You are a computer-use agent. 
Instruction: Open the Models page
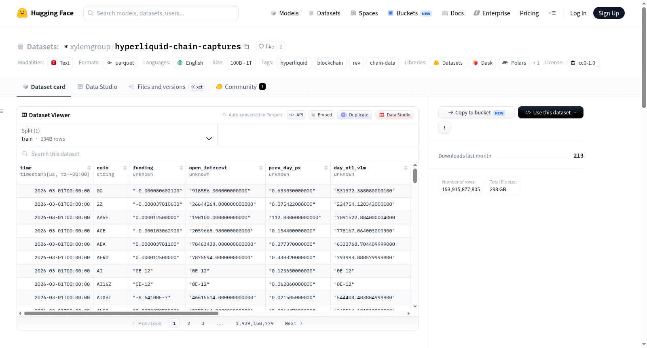pos(285,13)
